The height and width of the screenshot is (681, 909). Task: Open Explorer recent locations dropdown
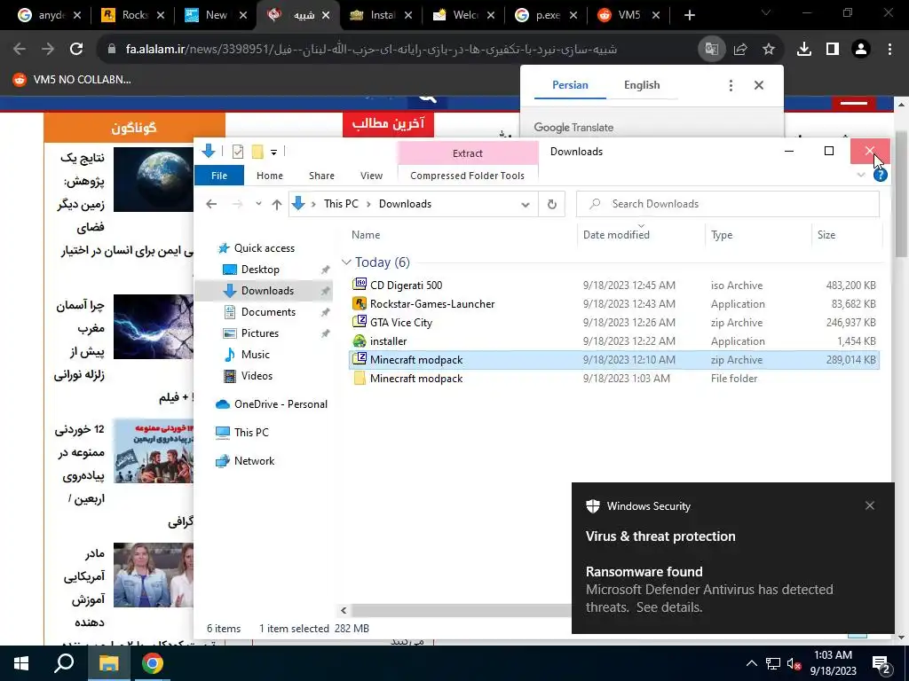click(x=258, y=204)
